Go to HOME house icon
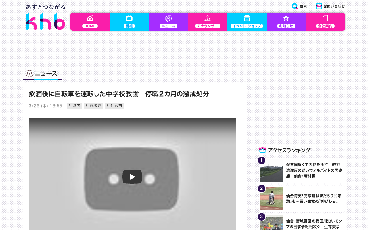 (x=90, y=18)
